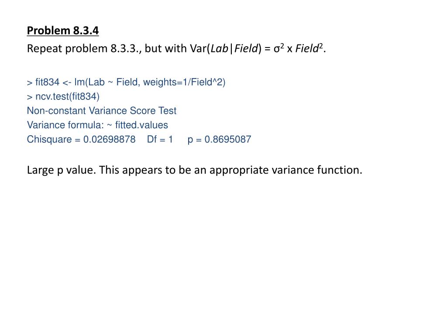Click the word 'fitted.values' in output
This screenshot has height=335, width=447.
[141, 125]
